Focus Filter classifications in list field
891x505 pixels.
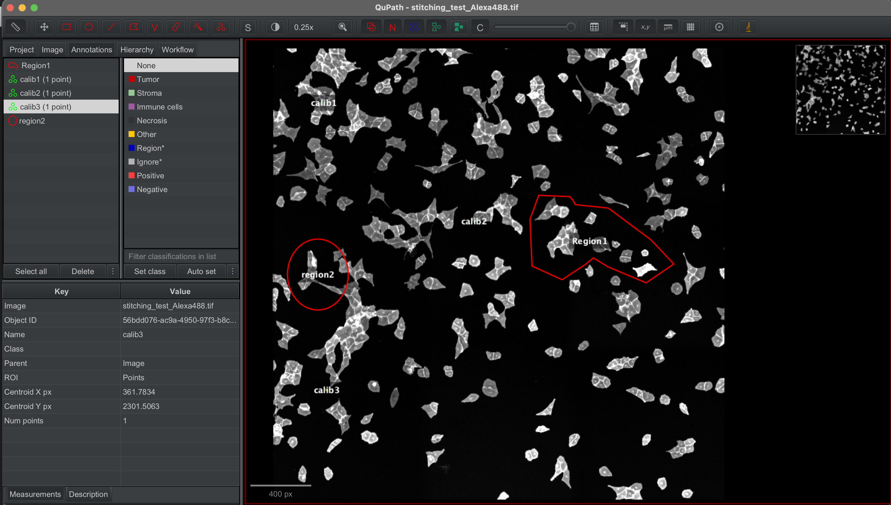(x=181, y=256)
